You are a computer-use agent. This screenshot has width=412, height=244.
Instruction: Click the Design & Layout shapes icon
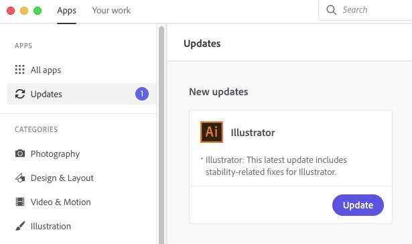20,178
